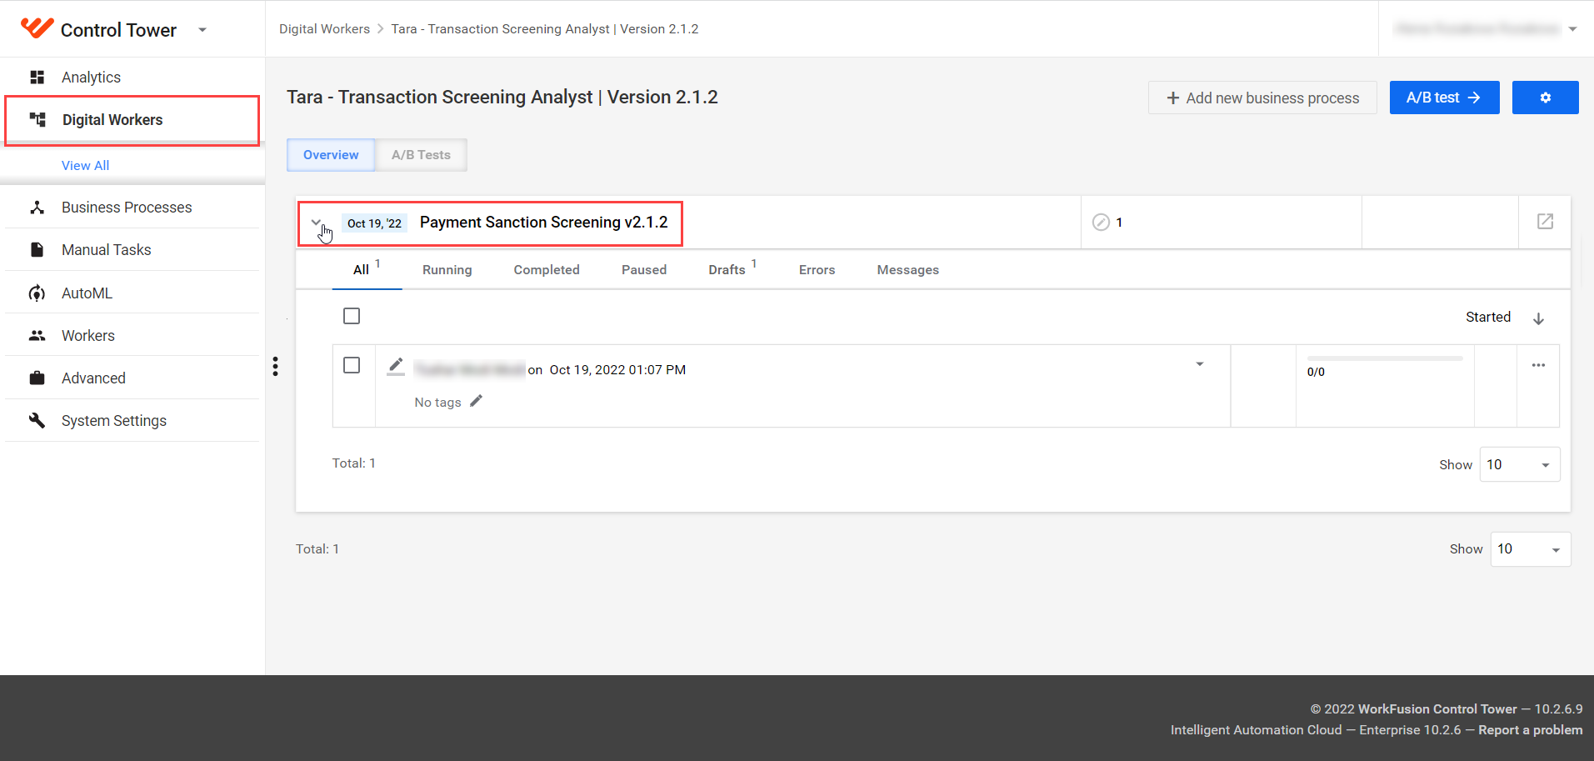Select the Completed tab

click(x=547, y=270)
